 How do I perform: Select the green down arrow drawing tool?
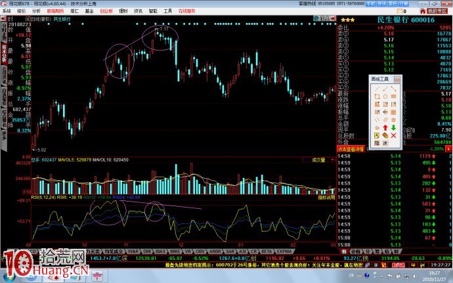(x=393, y=127)
